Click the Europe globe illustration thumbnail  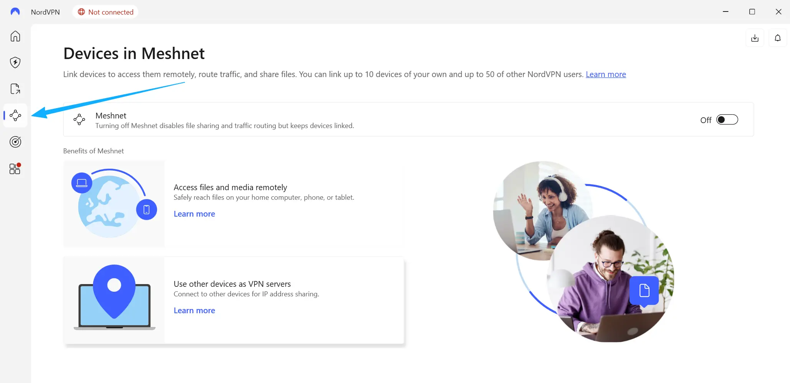pos(114,204)
